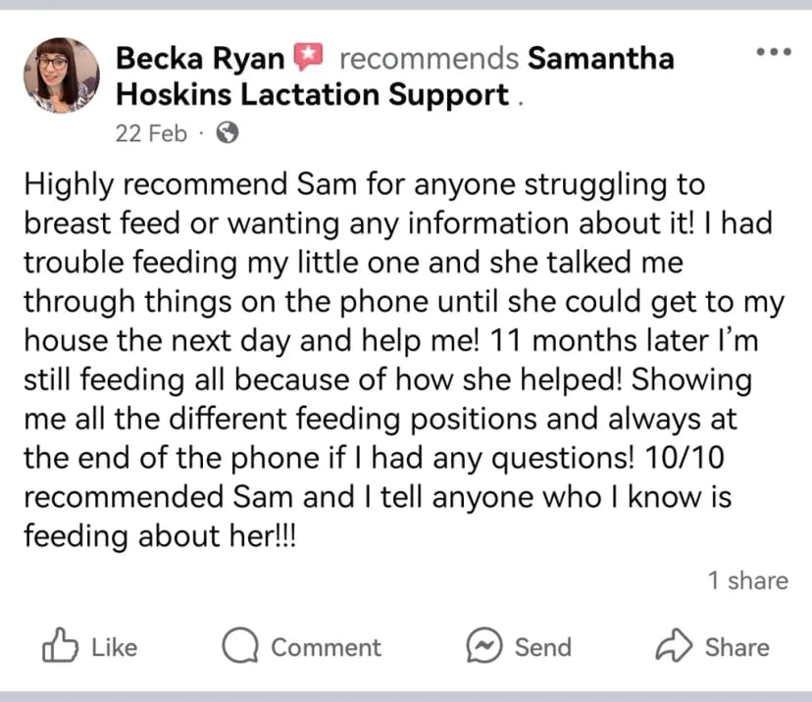Click the Hoskins Lactation Support second line
Image resolution: width=812 pixels, height=702 pixels.
point(312,95)
